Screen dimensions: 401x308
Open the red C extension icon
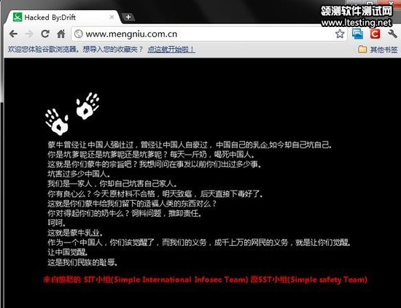tap(375, 34)
